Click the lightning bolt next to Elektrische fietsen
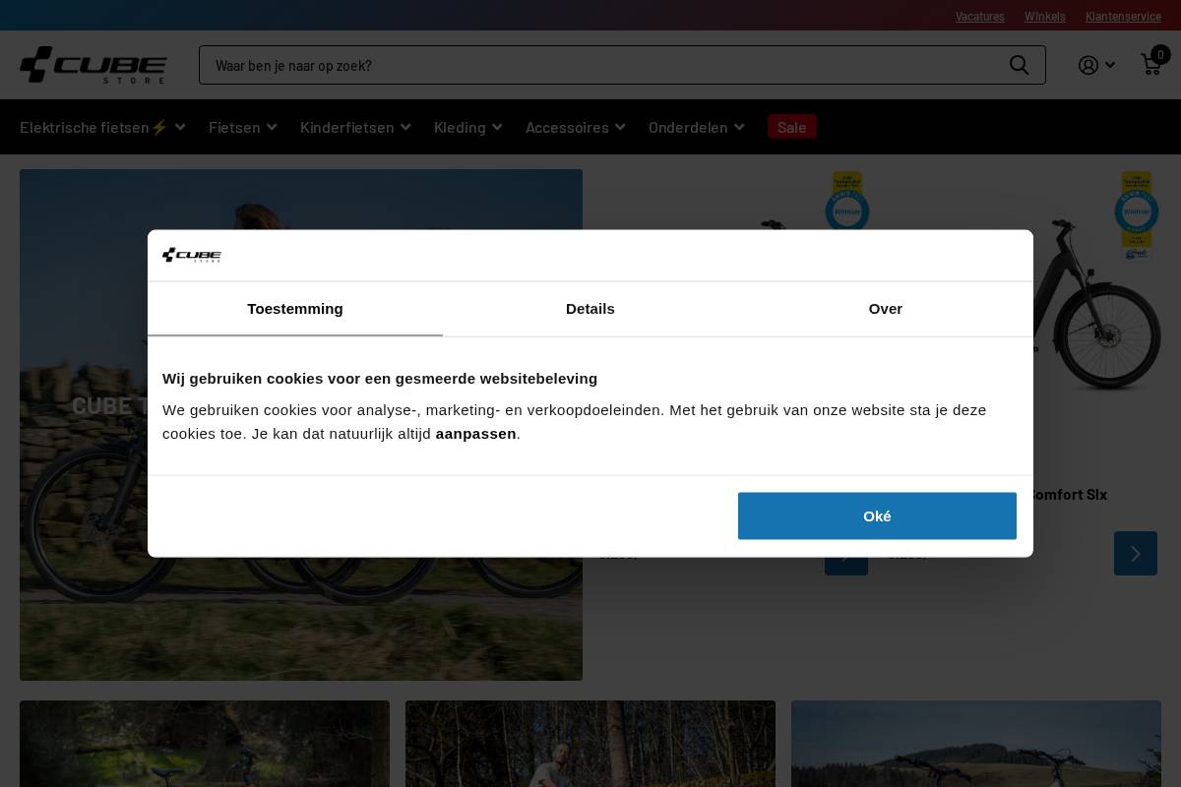Screen dimensions: 1181x787 point(157,126)
